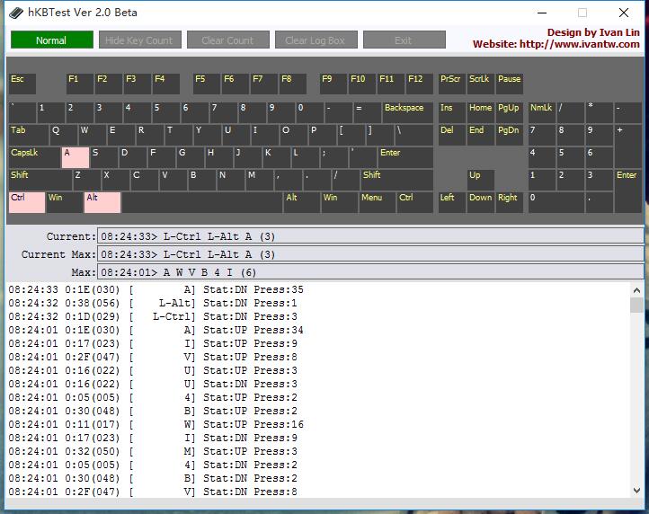649x514 pixels.
Task: Close the hKBTest window
Action: (x=624, y=13)
